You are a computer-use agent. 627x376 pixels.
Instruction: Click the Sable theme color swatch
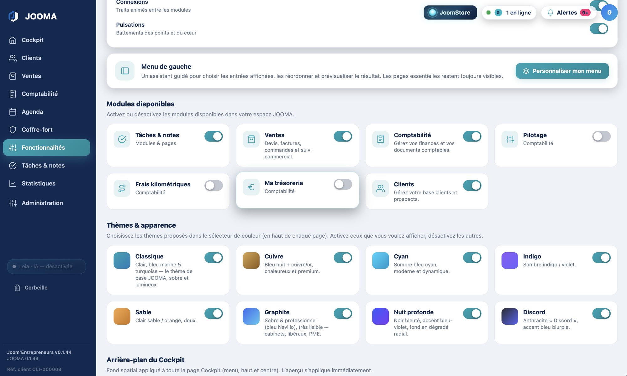click(x=122, y=316)
